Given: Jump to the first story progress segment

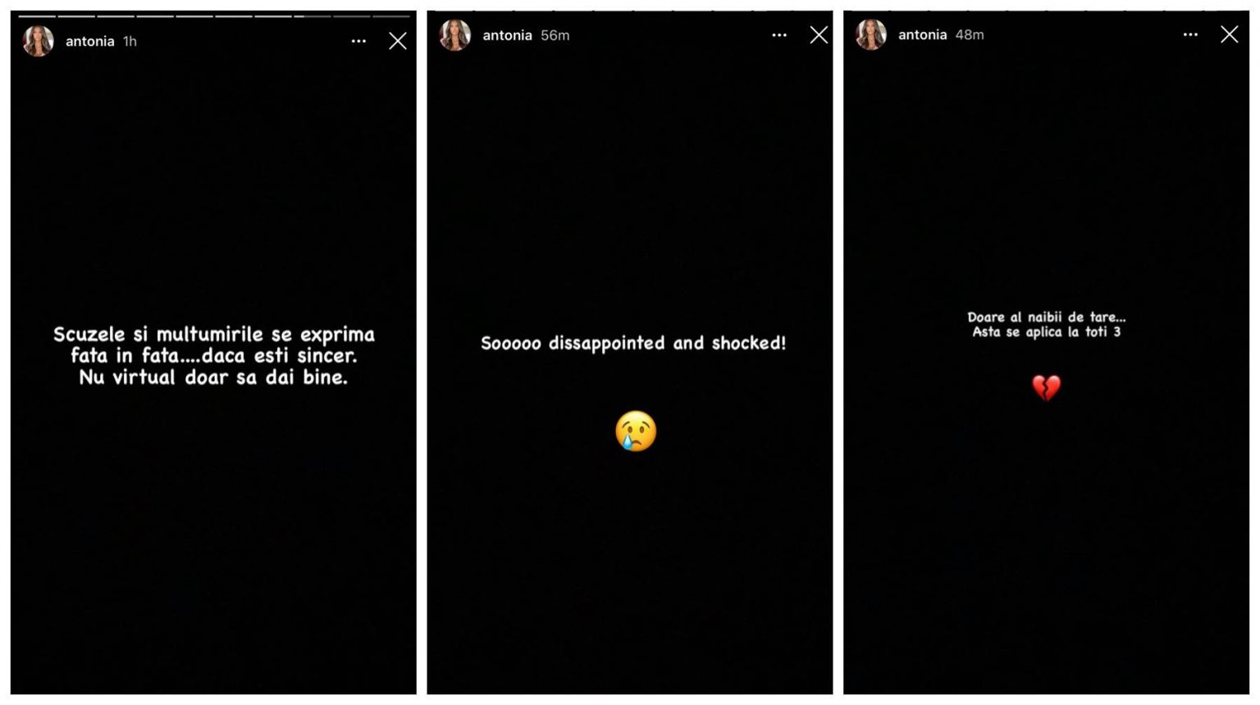Looking at the screenshot, I should (x=37, y=16).
